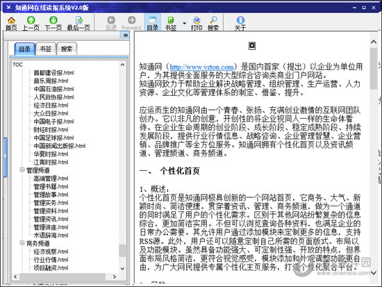The height and width of the screenshot is (287, 382).
Task: Open 管理书籍.html entry
Action: pyautogui.click(x=51, y=186)
